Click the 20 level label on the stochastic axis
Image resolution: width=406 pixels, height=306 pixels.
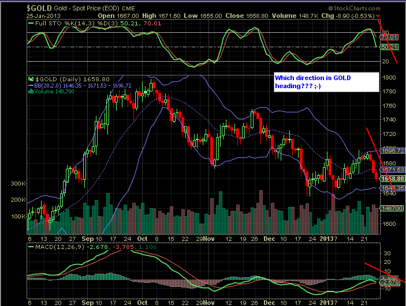(x=386, y=61)
